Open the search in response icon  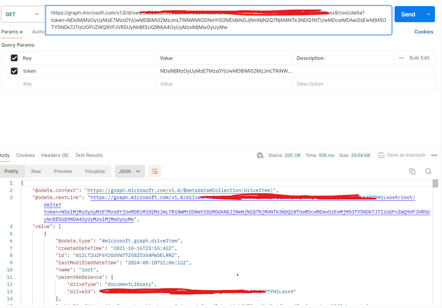[x=428, y=171]
